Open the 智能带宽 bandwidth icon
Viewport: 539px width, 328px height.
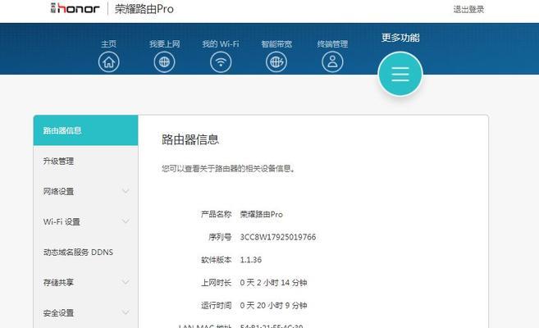click(276, 62)
